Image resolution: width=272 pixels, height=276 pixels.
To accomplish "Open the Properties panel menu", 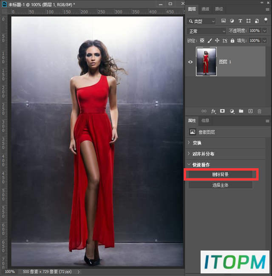I will pos(267,121).
